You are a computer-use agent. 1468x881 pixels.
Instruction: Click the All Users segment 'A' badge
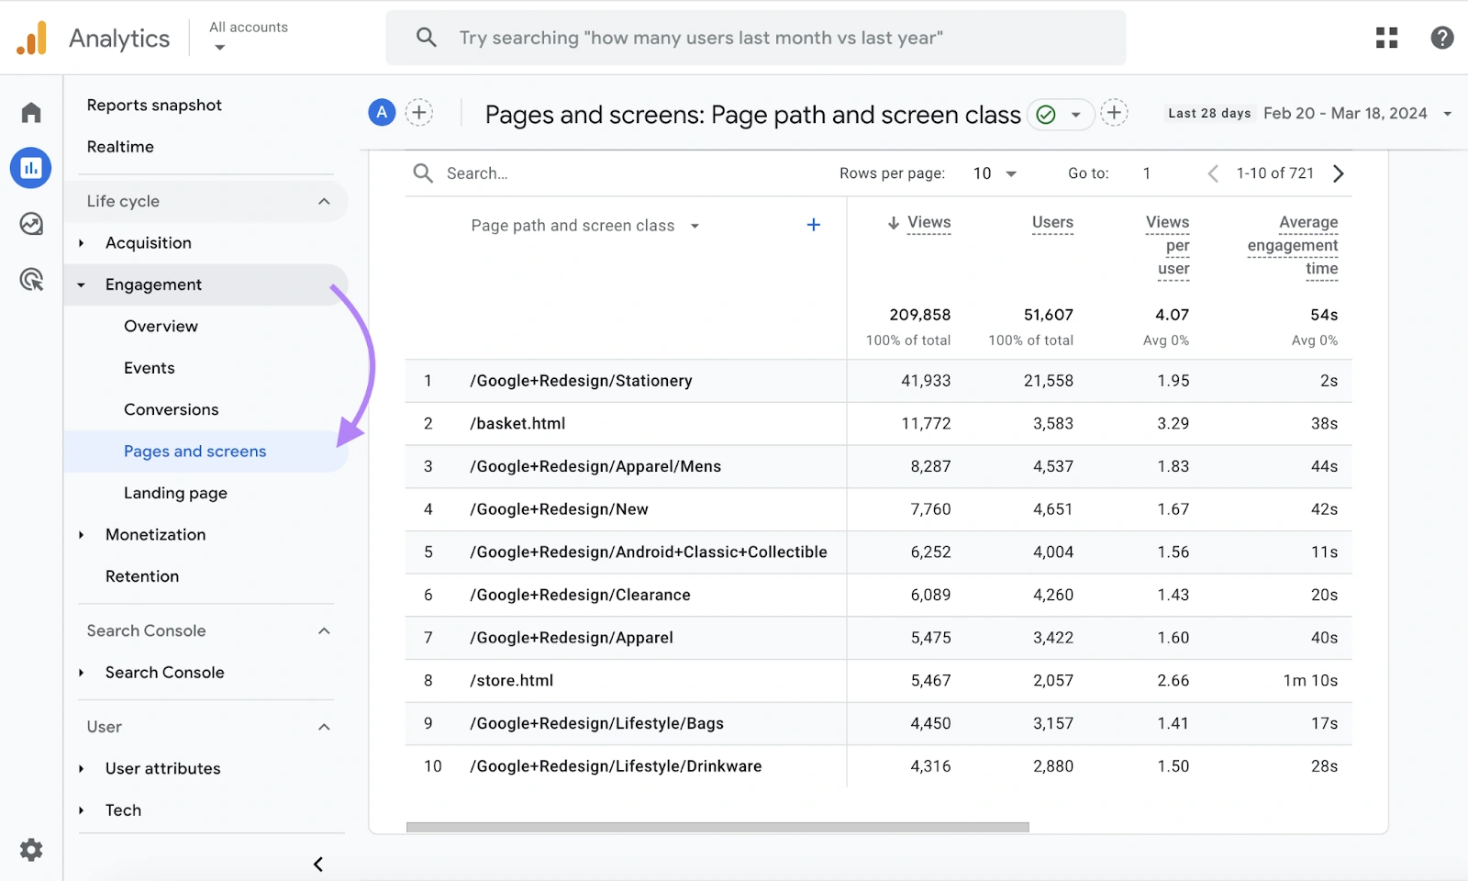[x=382, y=113]
